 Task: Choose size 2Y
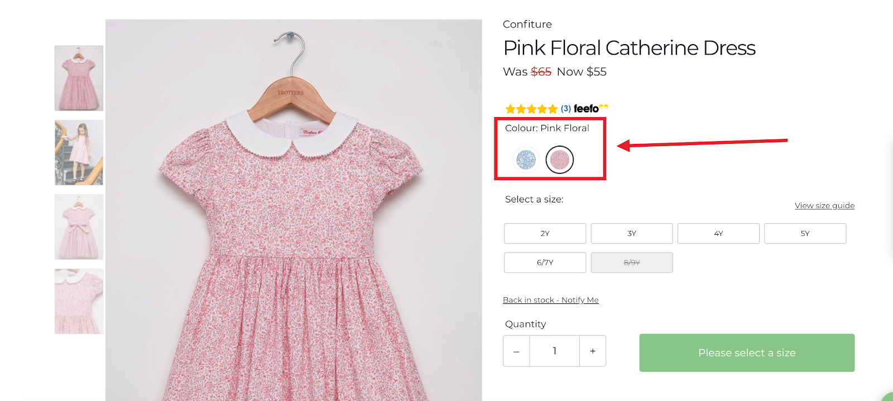(545, 234)
